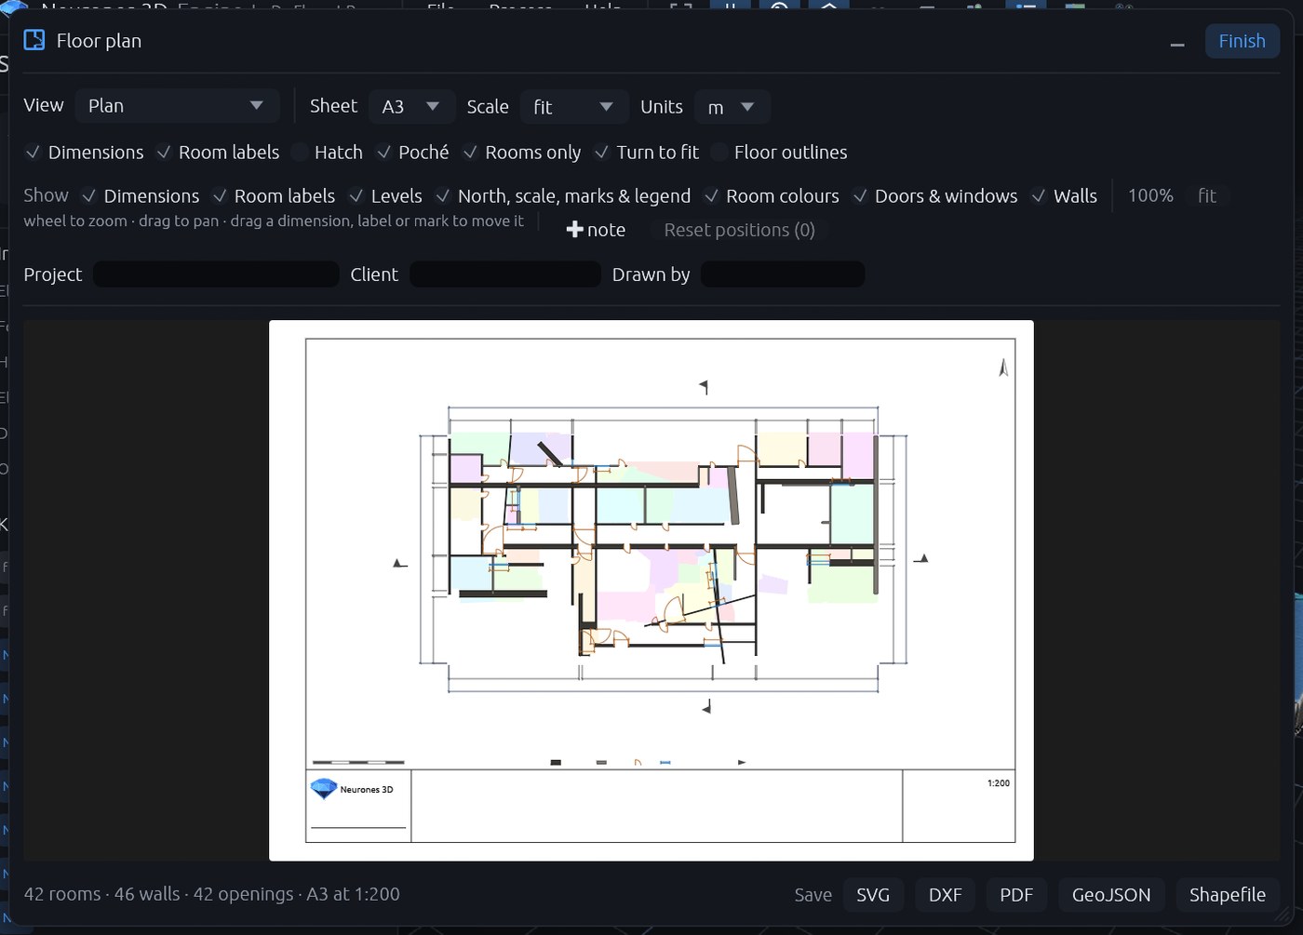
Task: Click the left section mark arrow
Action: click(x=399, y=563)
